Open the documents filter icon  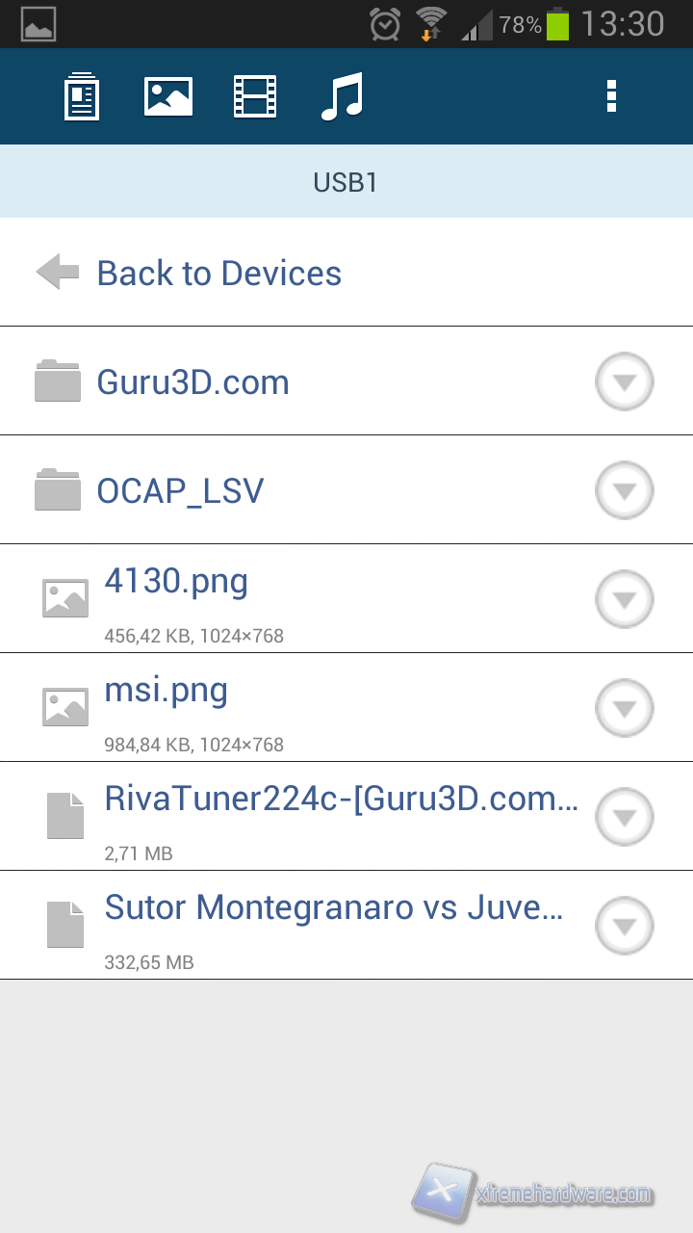82,96
